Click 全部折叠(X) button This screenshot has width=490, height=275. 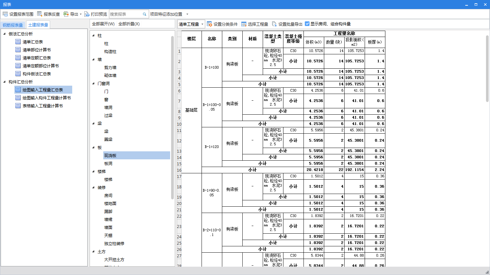(x=129, y=24)
